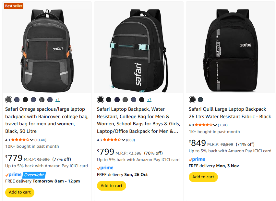Add Safari Quill backpack to cart
Image resolution: width=276 pixels, height=201 pixels.
pos(203,177)
